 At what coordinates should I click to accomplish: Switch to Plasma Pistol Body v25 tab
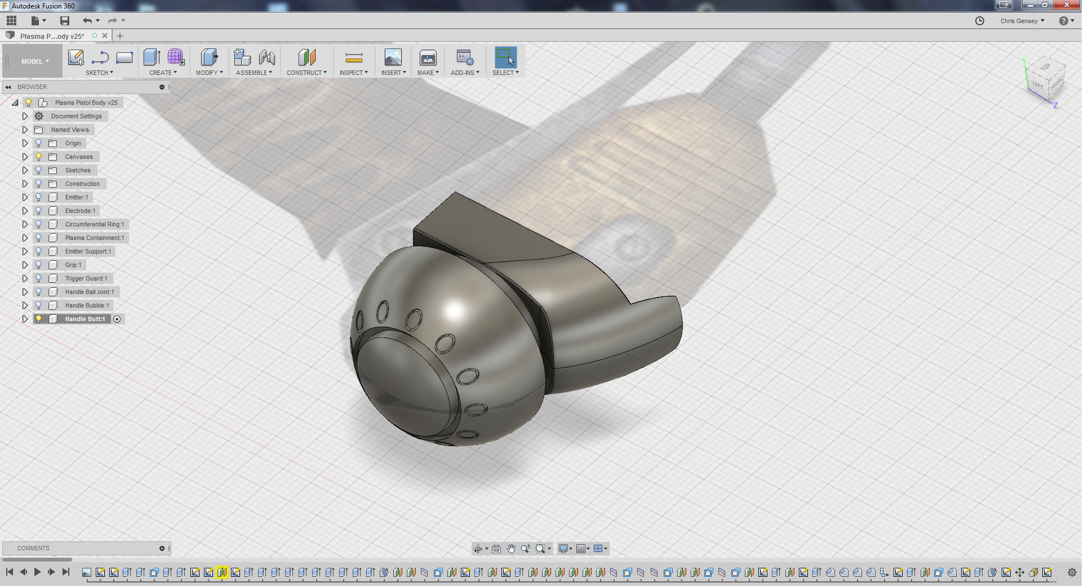pyautogui.click(x=52, y=36)
